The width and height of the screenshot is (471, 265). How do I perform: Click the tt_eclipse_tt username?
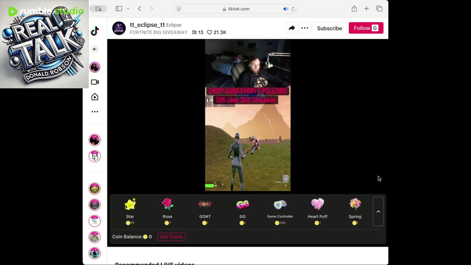coord(147,25)
